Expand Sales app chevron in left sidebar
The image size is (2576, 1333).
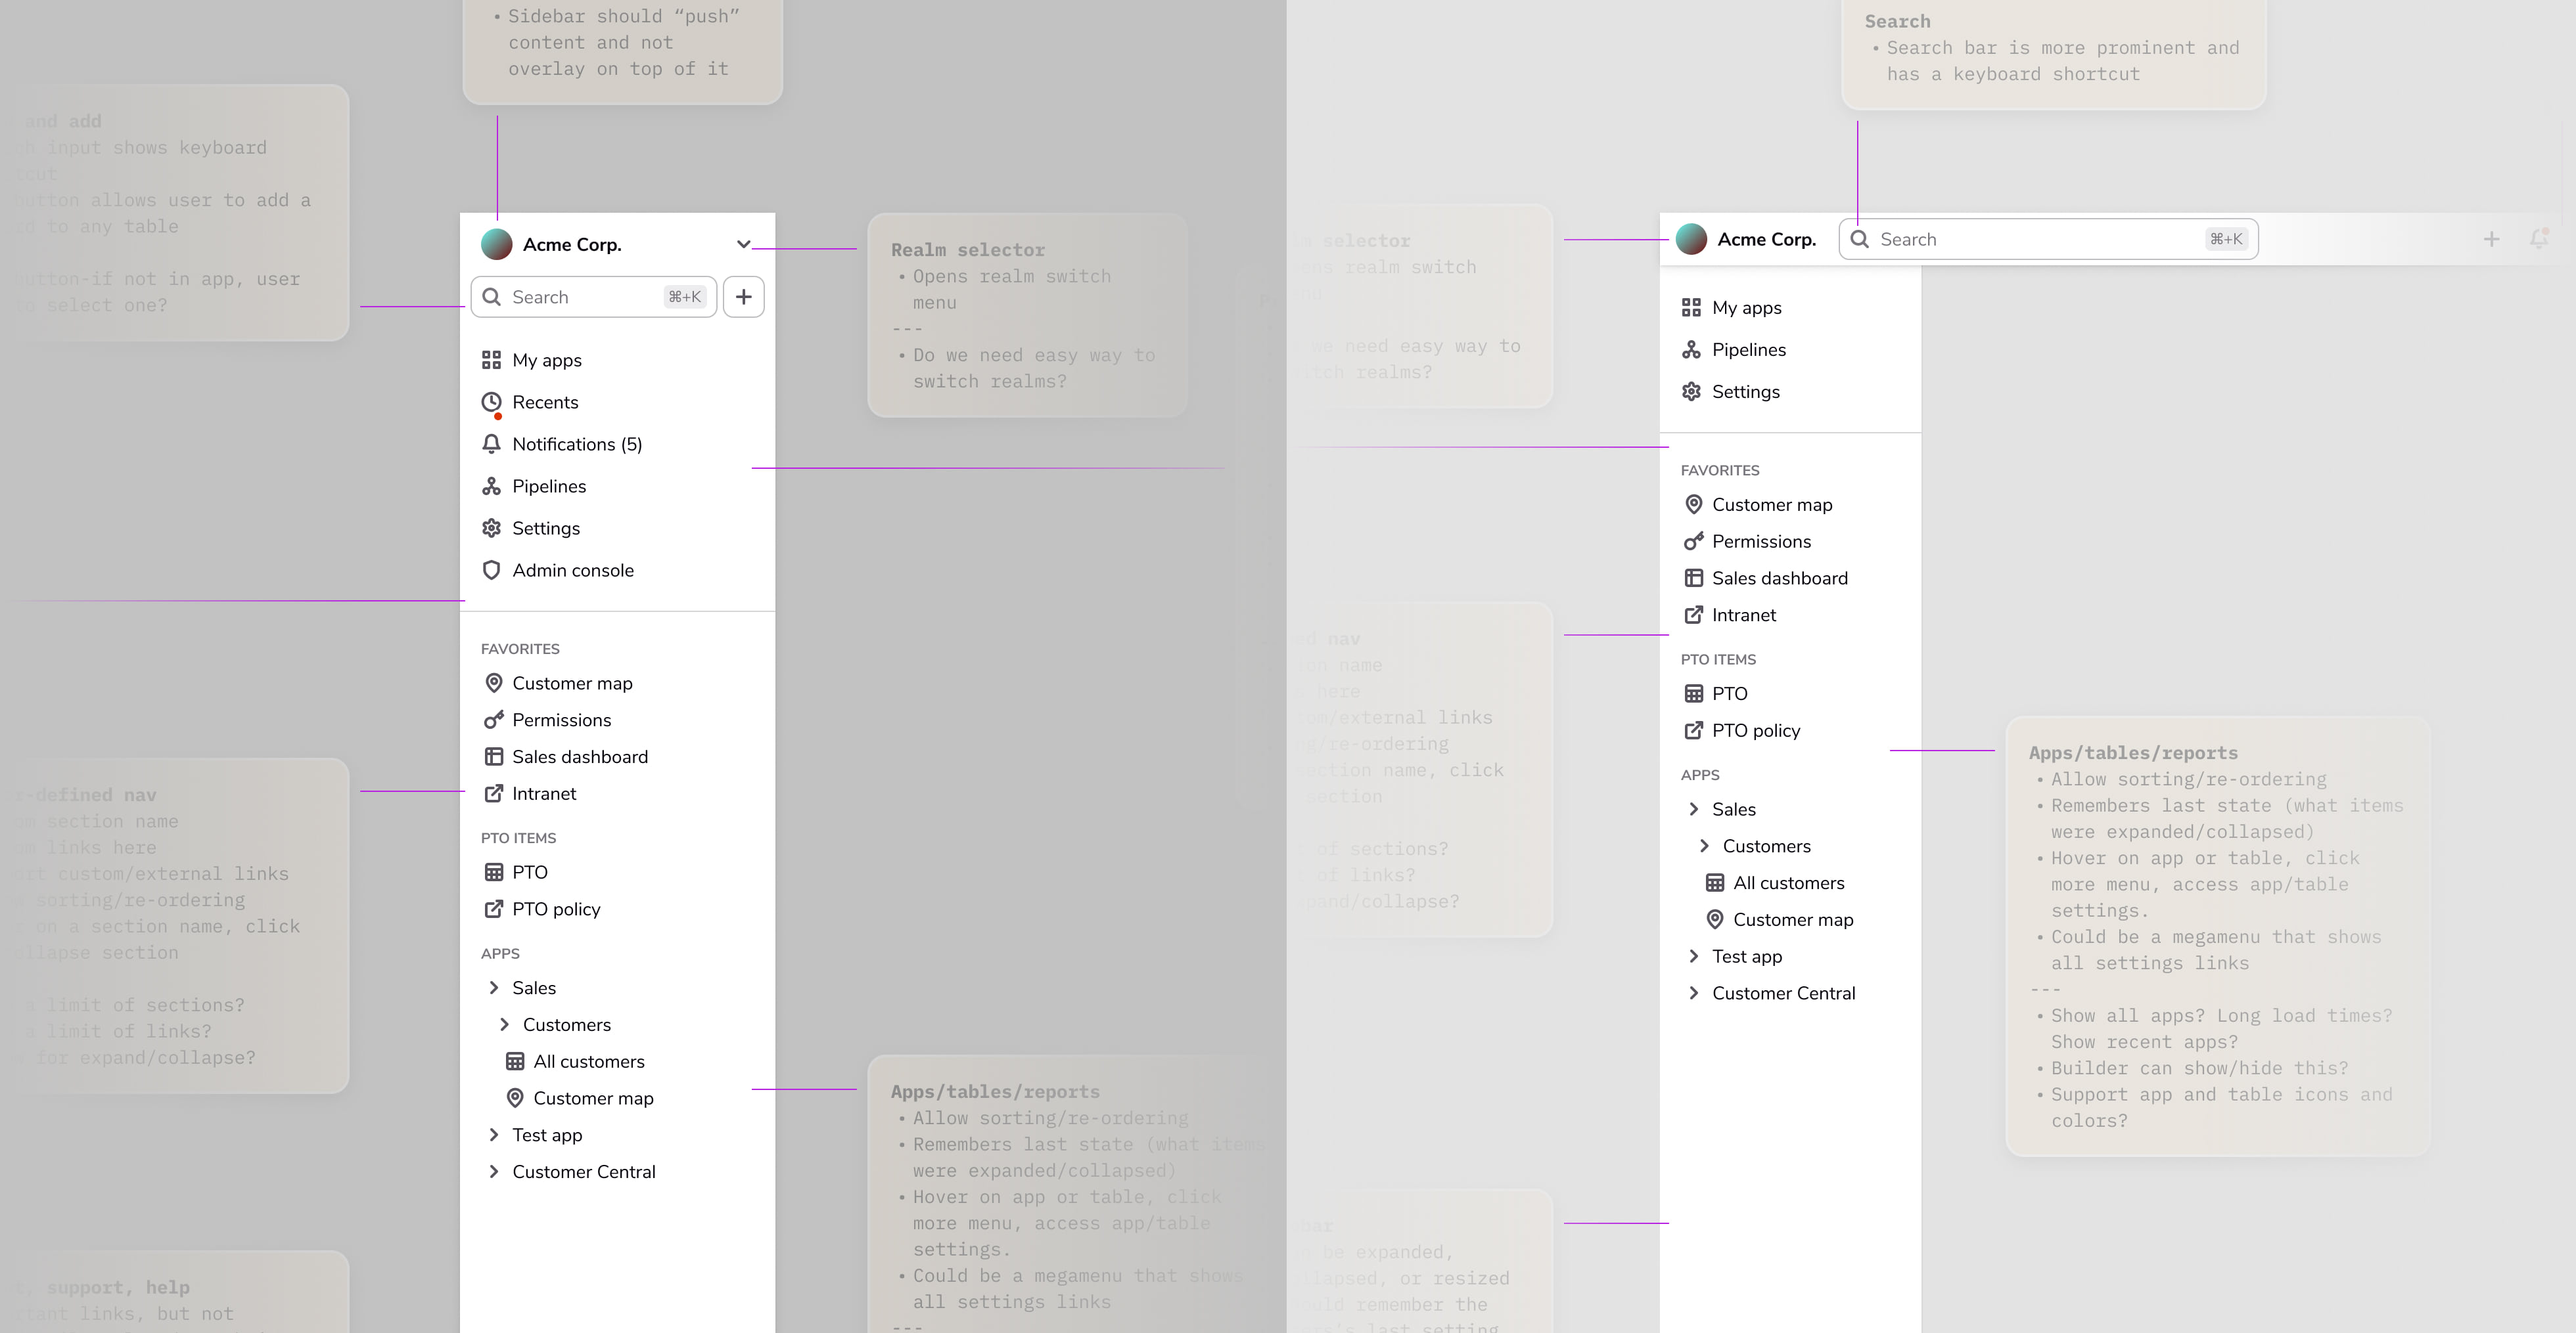[x=493, y=987]
